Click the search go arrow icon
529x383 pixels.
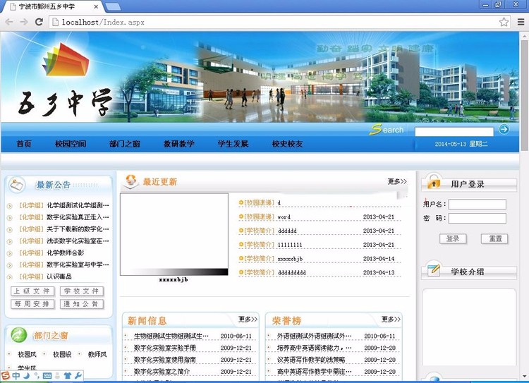pos(504,129)
